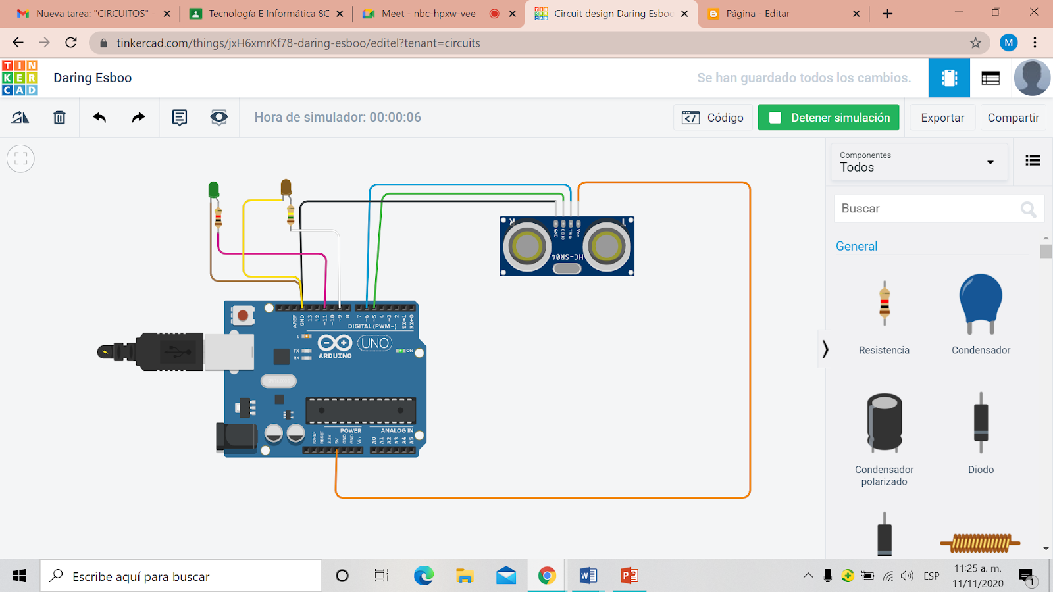Show hidden system tray icons

coord(808,576)
